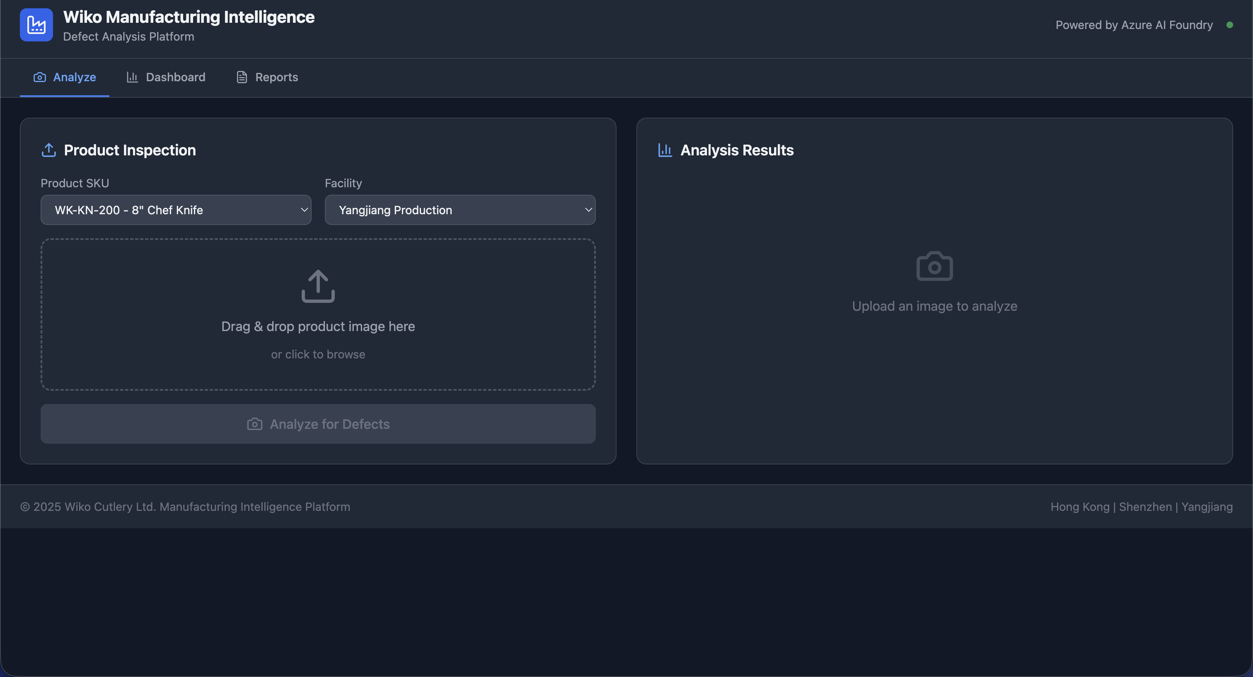Click the Powered by Azure AI Foundry text
This screenshot has height=677, width=1253.
point(1134,25)
